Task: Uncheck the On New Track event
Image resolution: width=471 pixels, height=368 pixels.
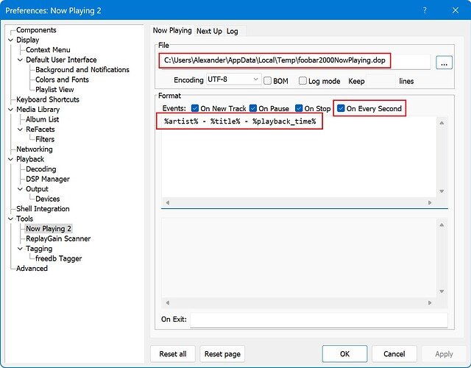Action: (x=195, y=108)
